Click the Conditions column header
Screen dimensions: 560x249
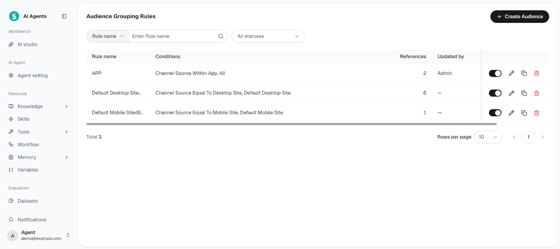point(168,56)
